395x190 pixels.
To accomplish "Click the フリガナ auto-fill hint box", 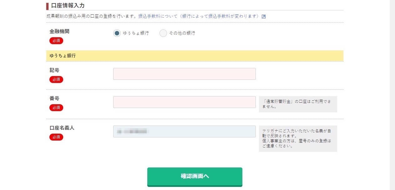I will click(x=298, y=139).
